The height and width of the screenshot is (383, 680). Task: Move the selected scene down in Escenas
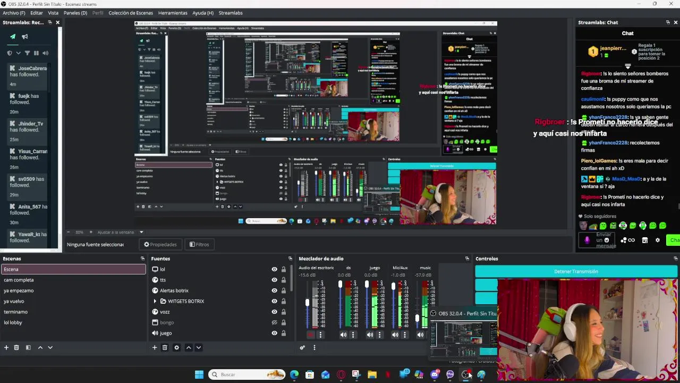pos(50,347)
